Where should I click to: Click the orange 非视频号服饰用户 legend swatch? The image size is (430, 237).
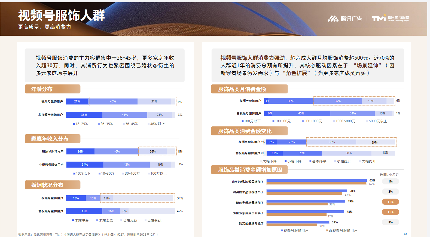pos(327,231)
